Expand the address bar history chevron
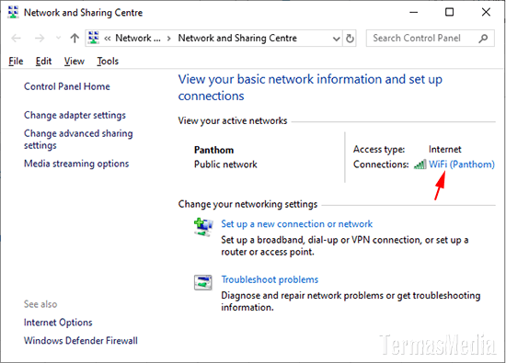The image size is (506, 363). point(336,39)
